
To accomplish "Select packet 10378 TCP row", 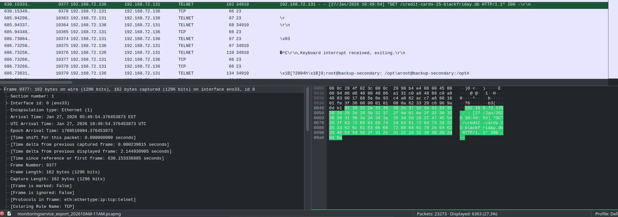I will click(304, 66).
